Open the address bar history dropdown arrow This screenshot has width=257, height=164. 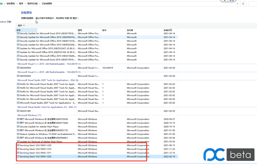coord(237,4)
